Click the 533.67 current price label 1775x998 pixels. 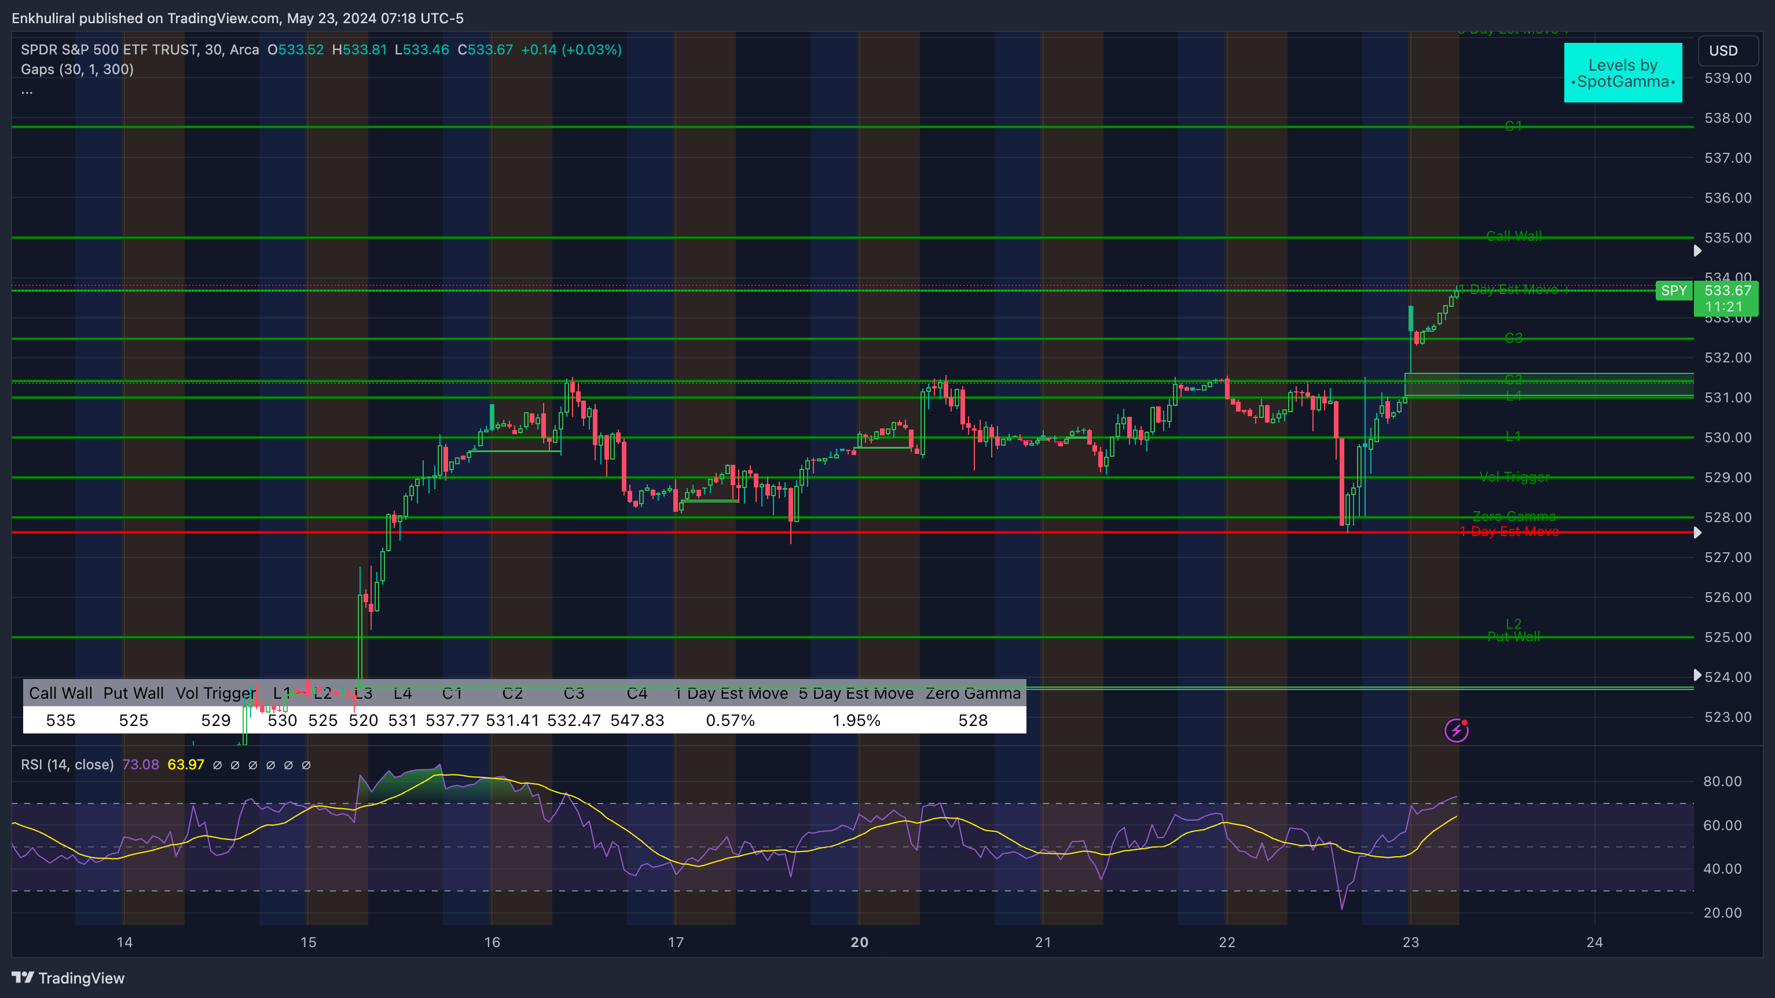pos(1727,291)
